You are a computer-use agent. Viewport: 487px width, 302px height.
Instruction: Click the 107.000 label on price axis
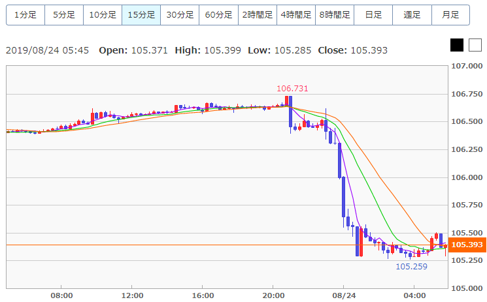point(467,67)
